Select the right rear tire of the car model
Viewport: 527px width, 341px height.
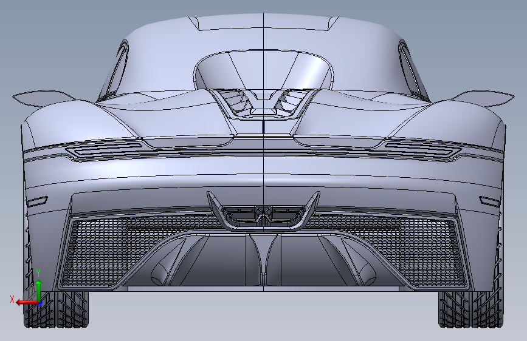pyautogui.click(x=471, y=309)
